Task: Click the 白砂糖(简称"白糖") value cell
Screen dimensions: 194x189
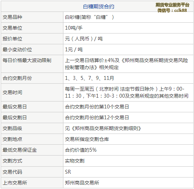Action: click(89, 17)
